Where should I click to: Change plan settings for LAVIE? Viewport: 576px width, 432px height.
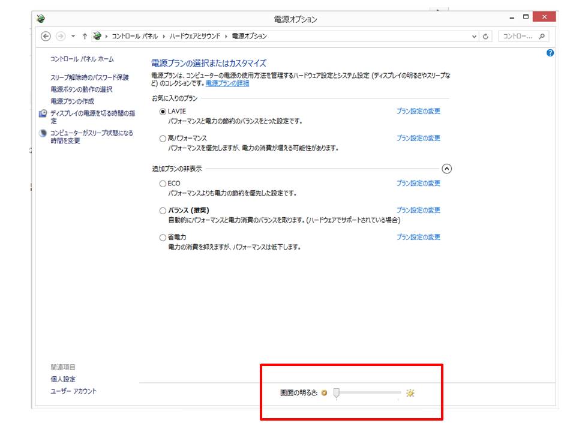418,111
